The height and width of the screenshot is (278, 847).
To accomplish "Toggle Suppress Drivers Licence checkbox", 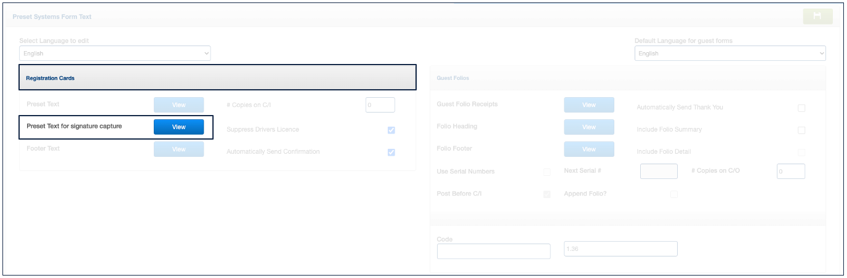I will click(x=391, y=130).
